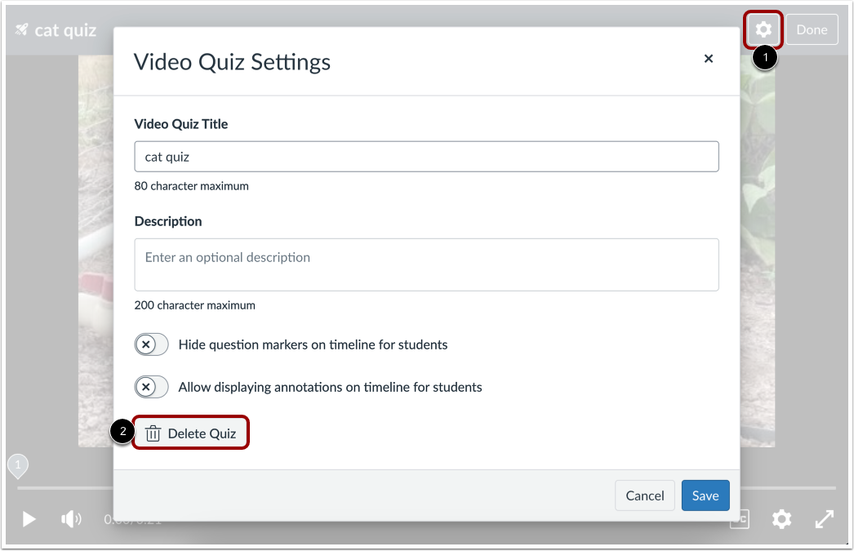Toggle hide question markers for students
This screenshot has width=854, height=551.
click(151, 344)
